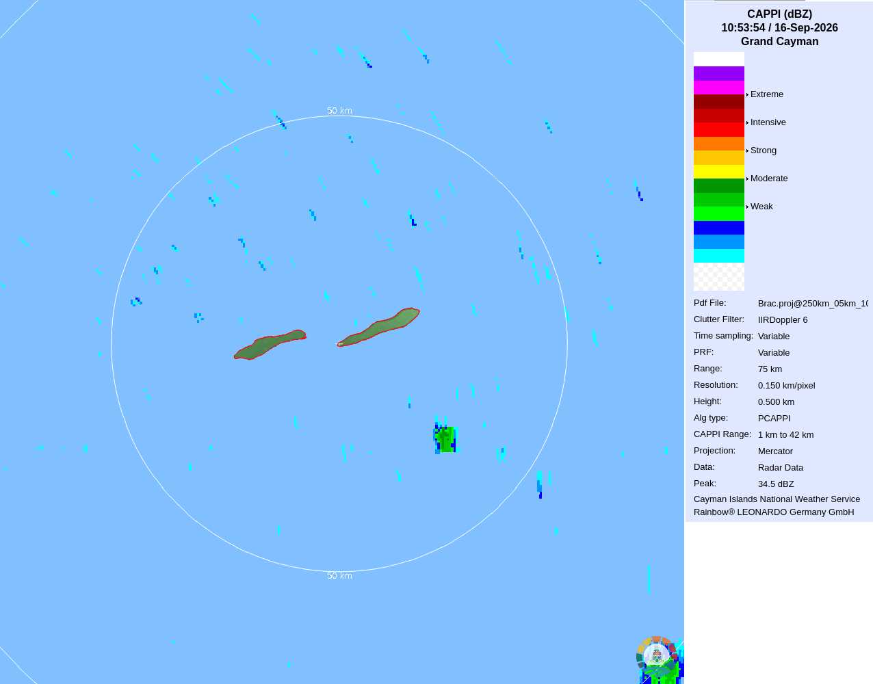
Task: Click the checkered transparent legend swatch
Action: pos(719,277)
